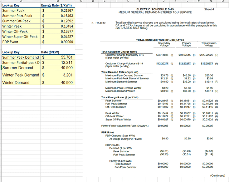Image resolution: width=229 pixels, height=182 pixels.
Task: Click the Summer Off-Peak label cell
Action: 21,21
